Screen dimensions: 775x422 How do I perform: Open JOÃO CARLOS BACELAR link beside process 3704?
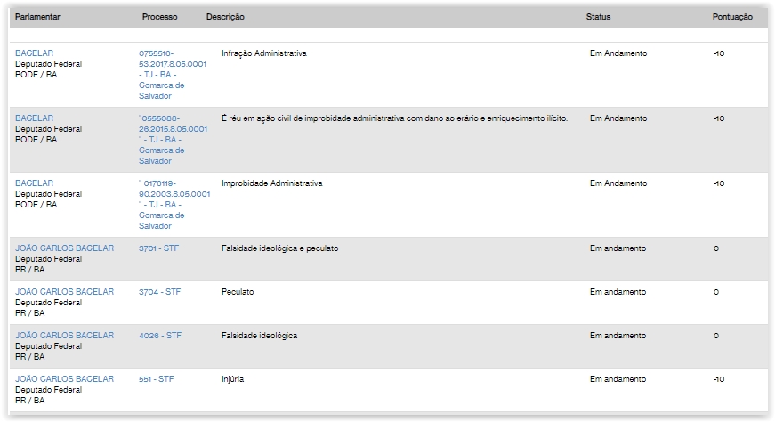[64, 292]
